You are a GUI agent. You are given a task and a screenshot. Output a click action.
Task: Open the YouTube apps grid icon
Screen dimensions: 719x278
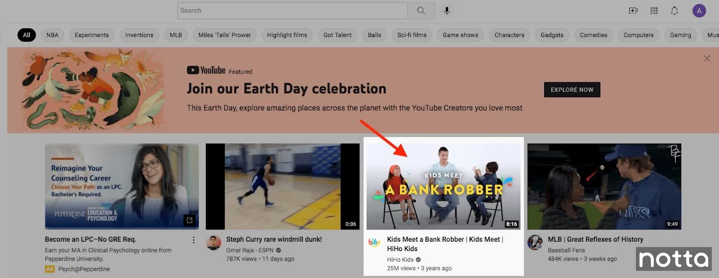click(x=654, y=11)
